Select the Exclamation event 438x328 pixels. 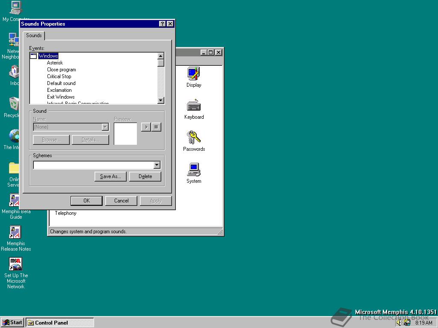(59, 90)
